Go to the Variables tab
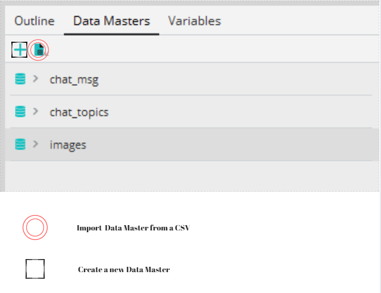 [x=194, y=21]
